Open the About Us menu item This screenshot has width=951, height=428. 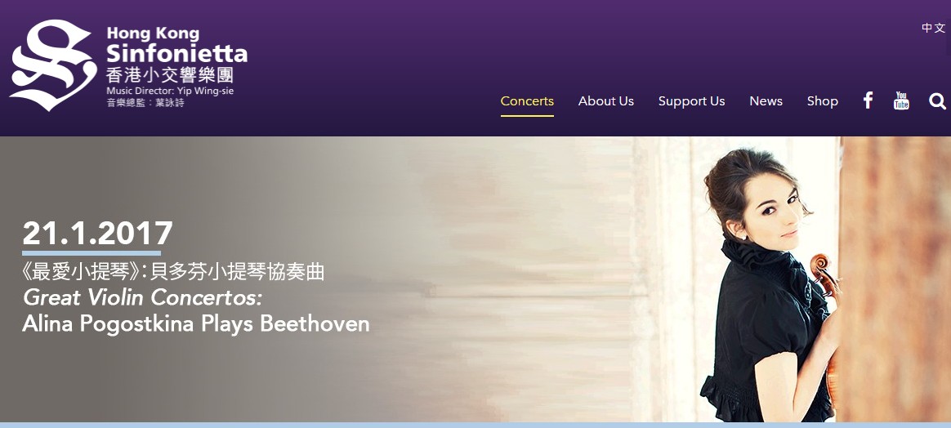click(x=606, y=101)
